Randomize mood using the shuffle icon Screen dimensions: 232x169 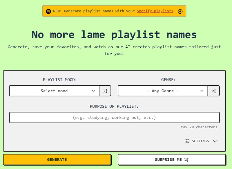(105, 91)
